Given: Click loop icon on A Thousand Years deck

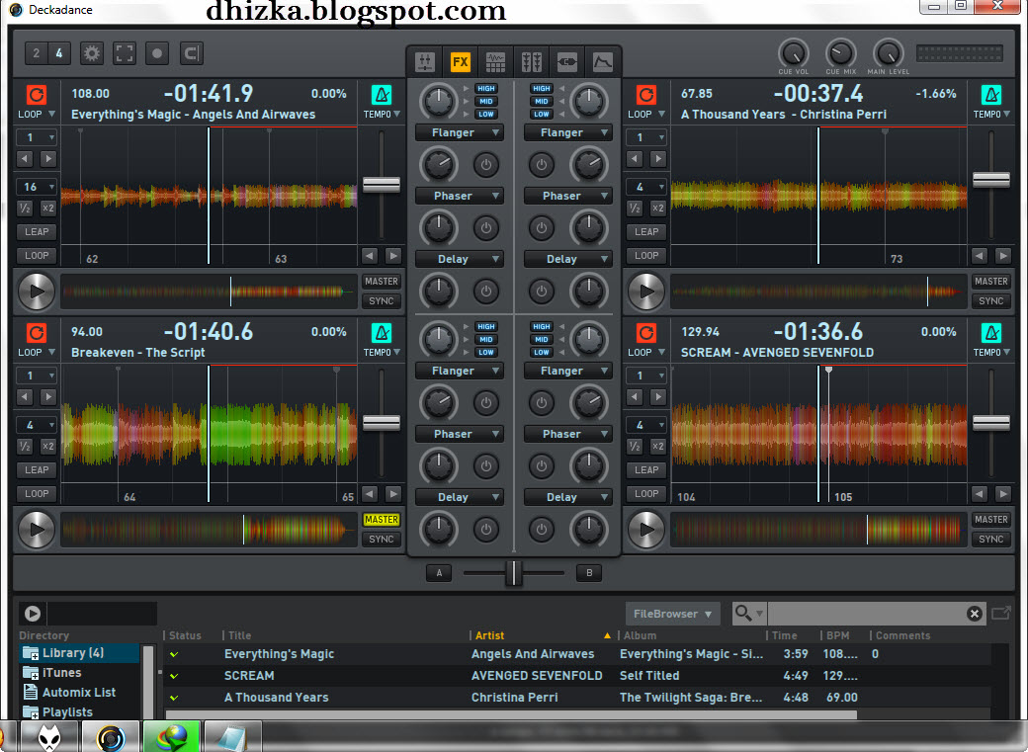Looking at the screenshot, I should (x=645, y=95).
